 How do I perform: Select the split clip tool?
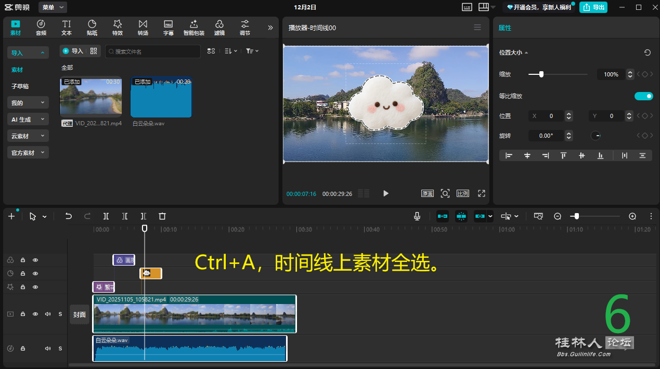106,216
